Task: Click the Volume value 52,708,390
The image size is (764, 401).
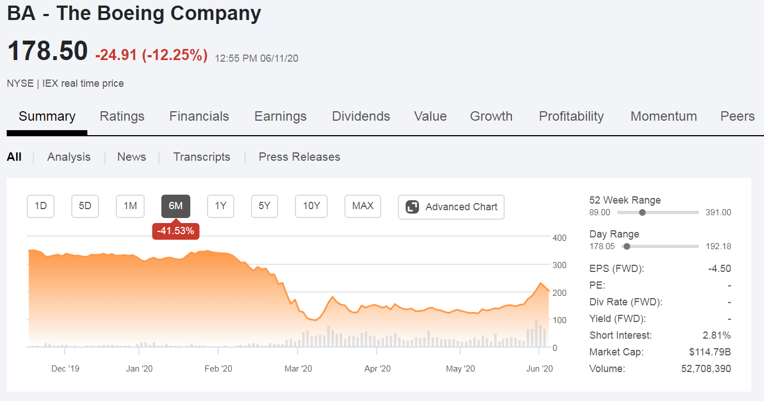Action: 706,369
